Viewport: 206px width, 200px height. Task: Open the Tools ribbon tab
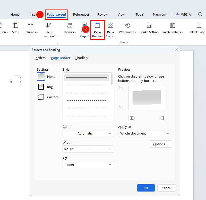click(x=140, y=15)
